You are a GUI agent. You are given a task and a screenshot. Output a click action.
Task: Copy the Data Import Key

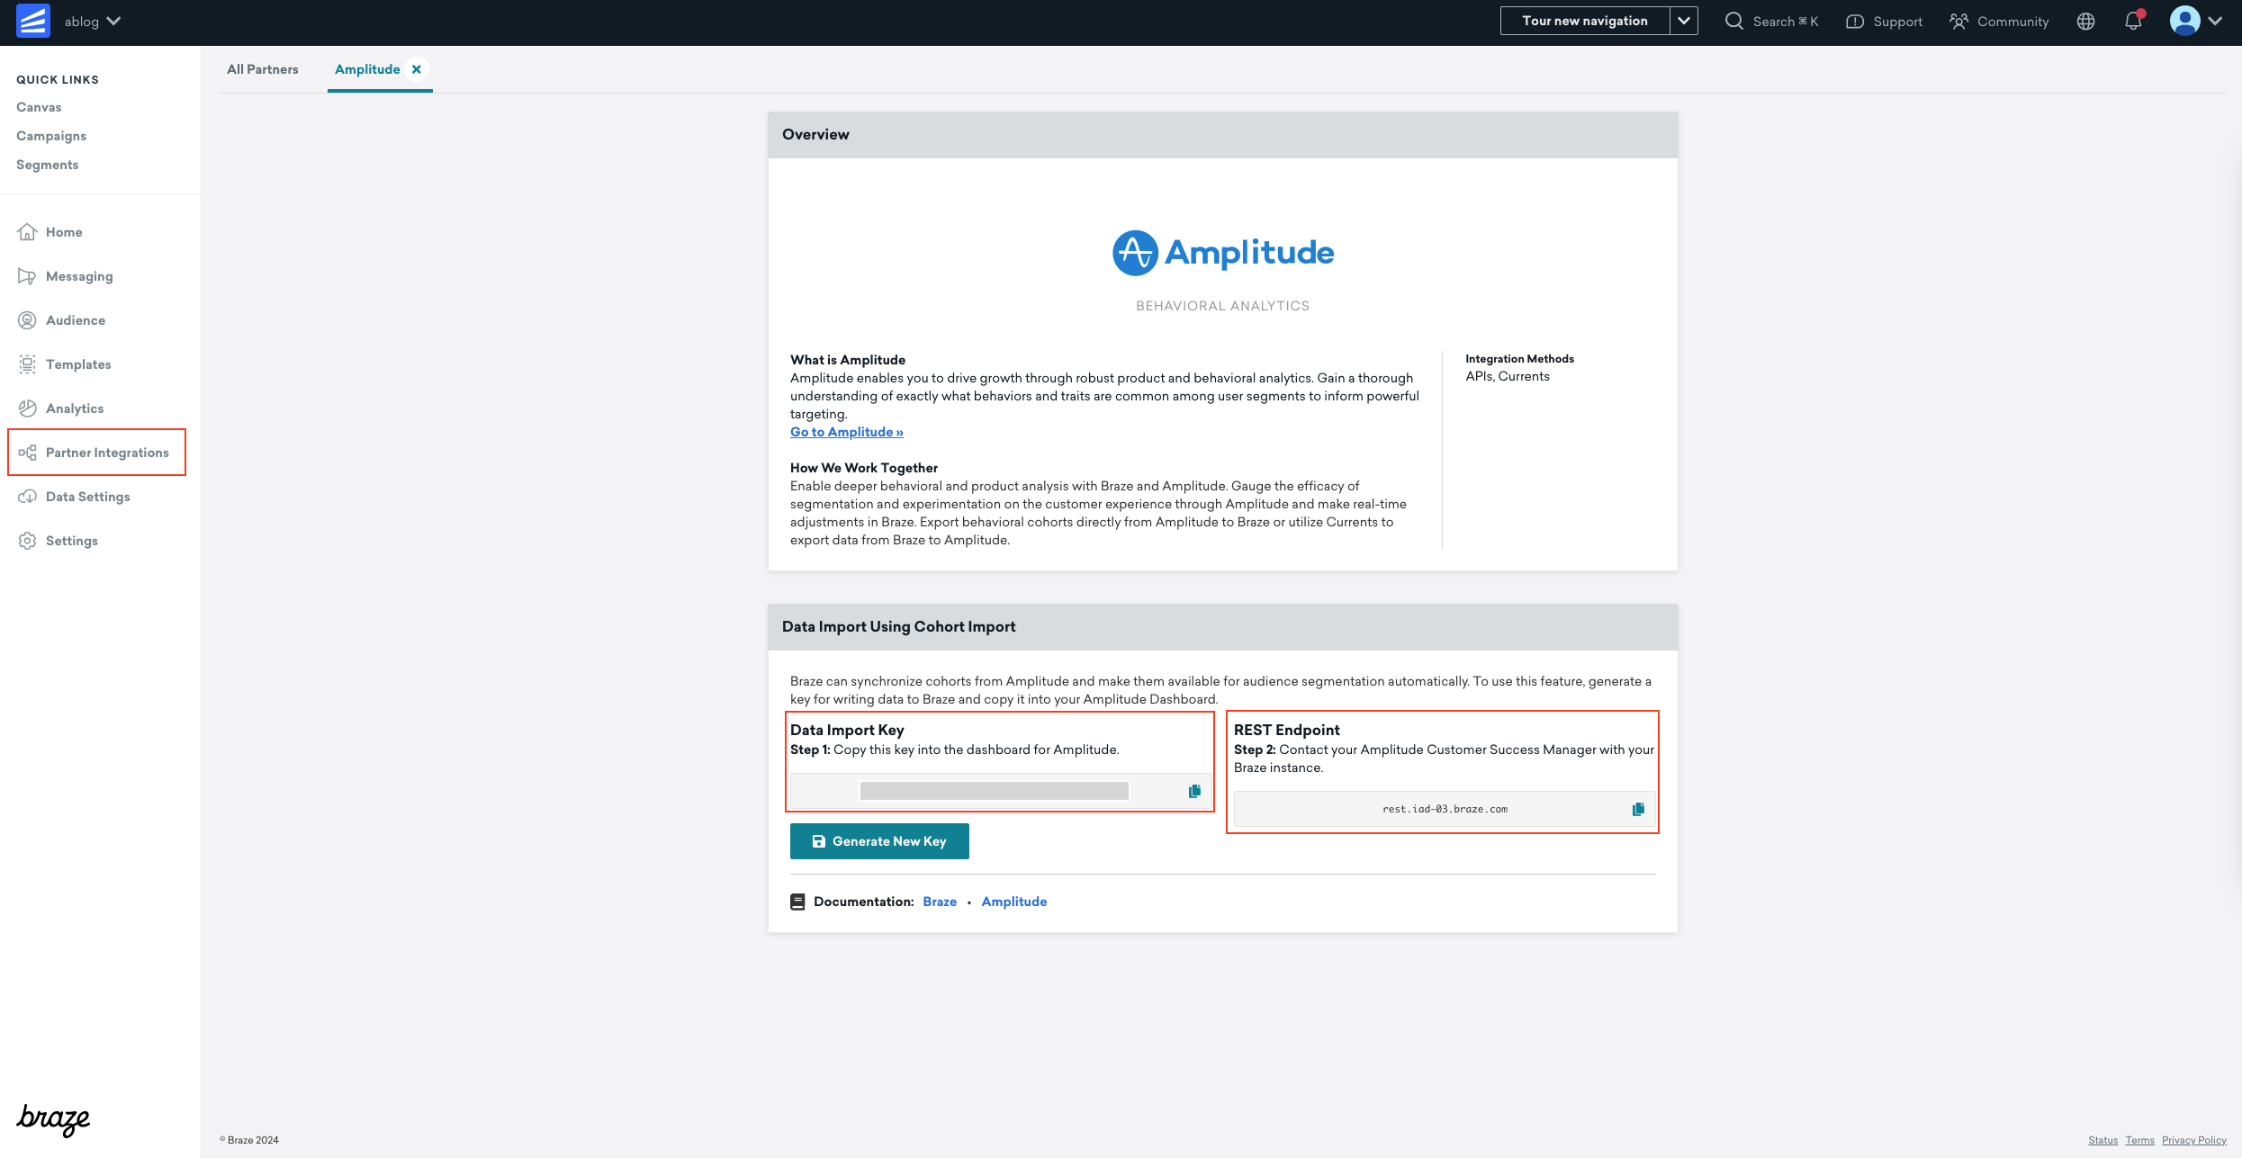(1194, 791)
